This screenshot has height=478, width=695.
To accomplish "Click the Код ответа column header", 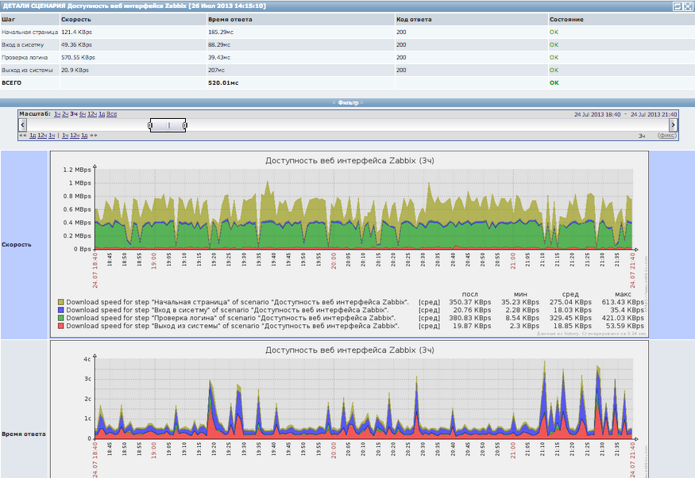I will [414, 20].
